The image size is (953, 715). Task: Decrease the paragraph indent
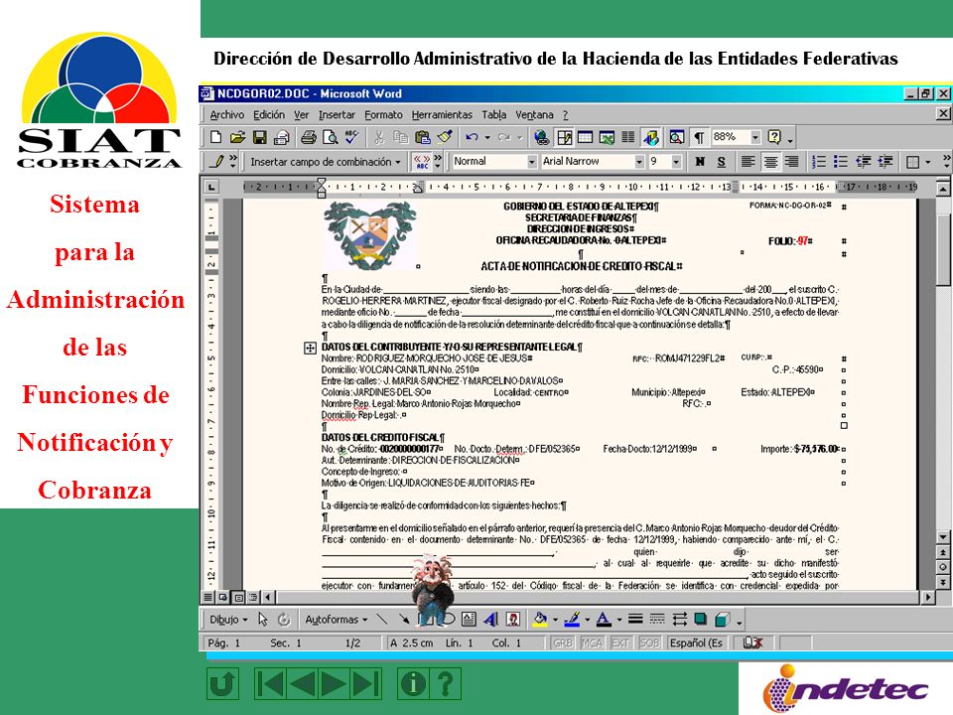(863, 162)
